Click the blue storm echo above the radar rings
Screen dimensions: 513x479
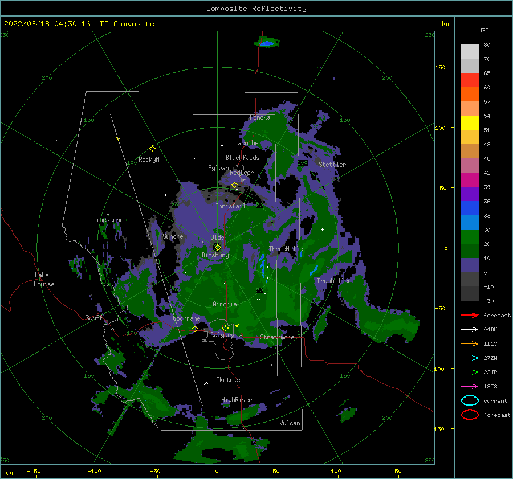267,43
